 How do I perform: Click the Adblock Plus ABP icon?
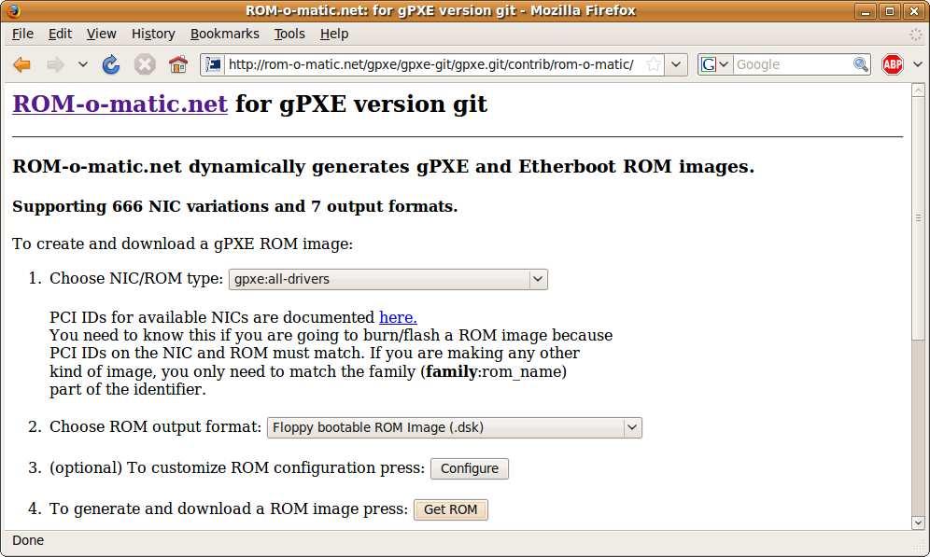[892, 64]
